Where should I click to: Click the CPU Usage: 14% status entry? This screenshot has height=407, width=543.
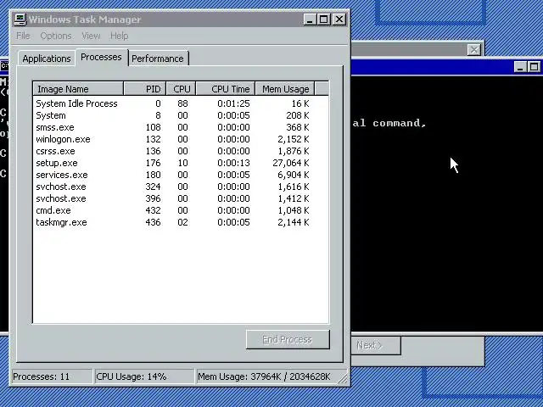(x=144, y=376)
